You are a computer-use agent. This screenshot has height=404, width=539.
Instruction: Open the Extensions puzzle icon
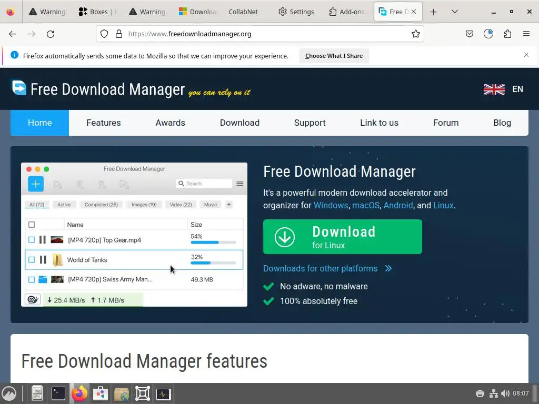tap(507, 34)
